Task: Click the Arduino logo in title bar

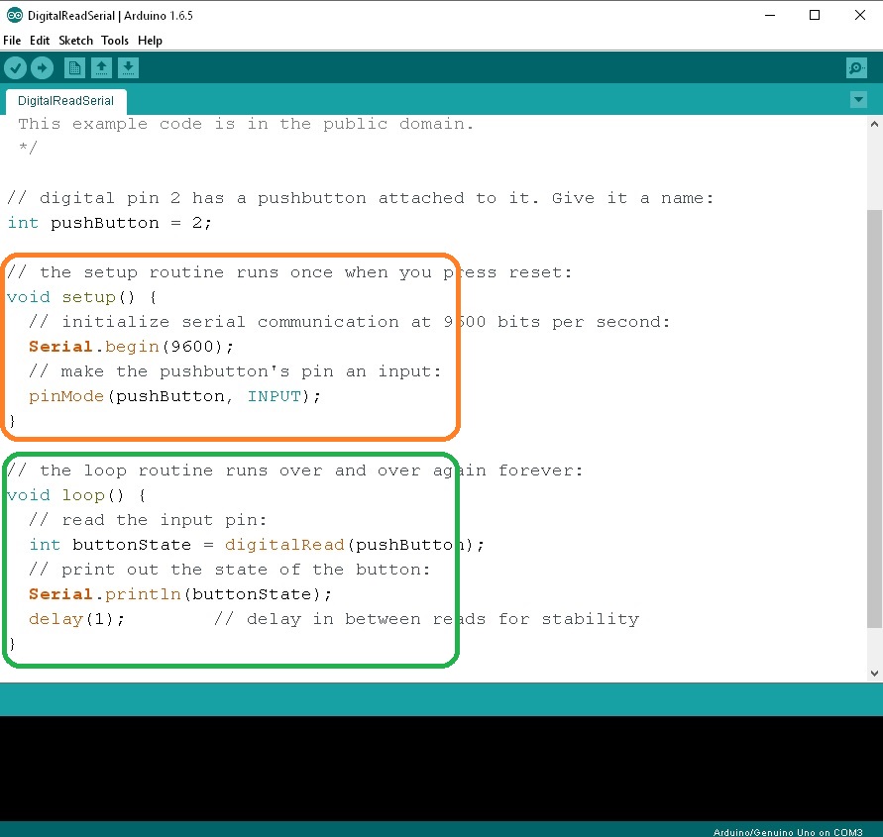Action: tap(15, 15)
